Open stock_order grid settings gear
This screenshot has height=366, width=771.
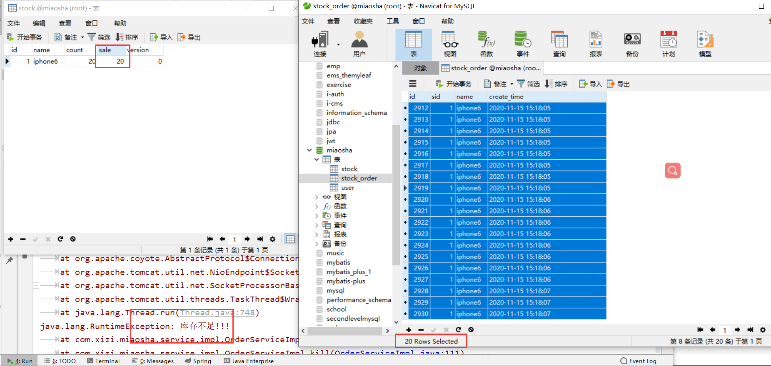pyautogui.click(x=763, y=330)
